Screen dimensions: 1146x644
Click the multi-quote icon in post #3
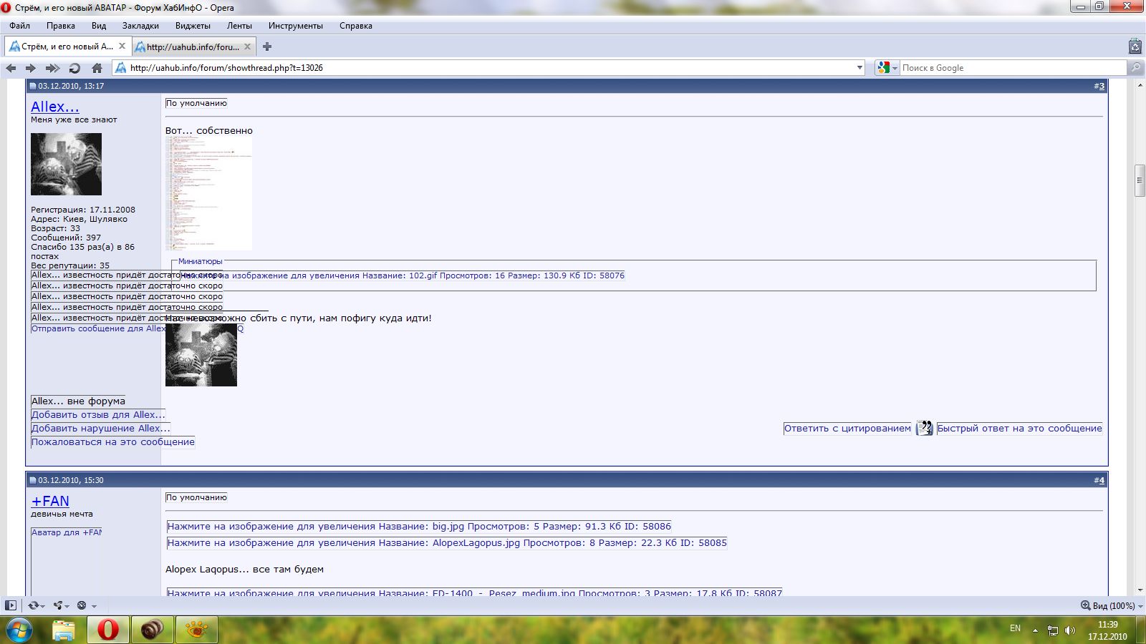point(924,428)
